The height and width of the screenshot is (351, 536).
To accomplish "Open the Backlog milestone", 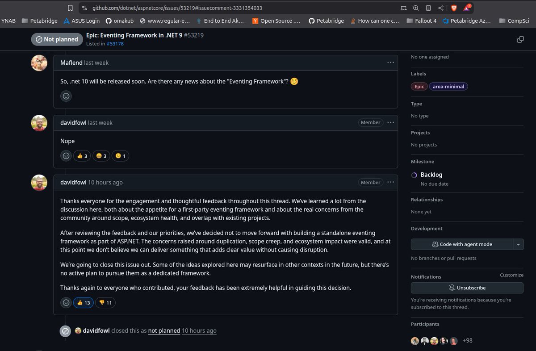I will click(x=431, y=175).
